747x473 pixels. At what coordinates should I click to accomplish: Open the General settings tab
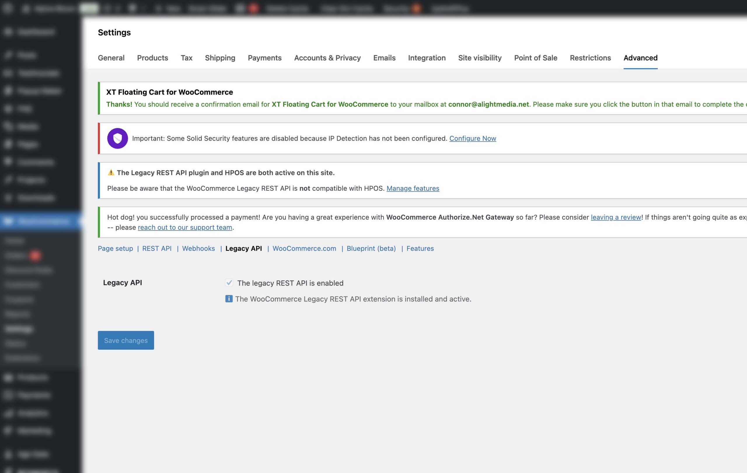pos(111,58)
